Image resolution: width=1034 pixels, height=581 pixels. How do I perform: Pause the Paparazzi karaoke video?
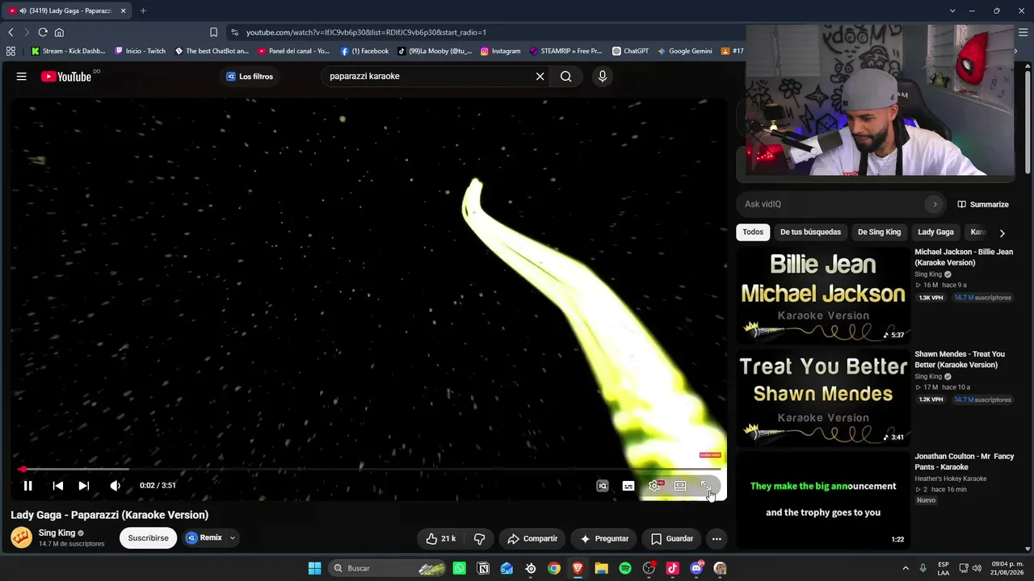pos(27,486)
